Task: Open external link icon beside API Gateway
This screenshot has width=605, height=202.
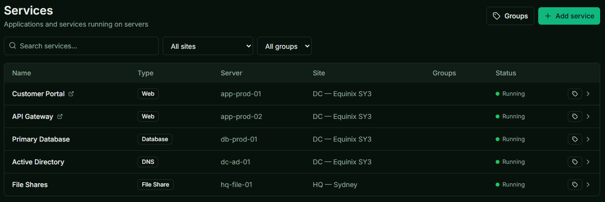Action: (x=60, y=116)
